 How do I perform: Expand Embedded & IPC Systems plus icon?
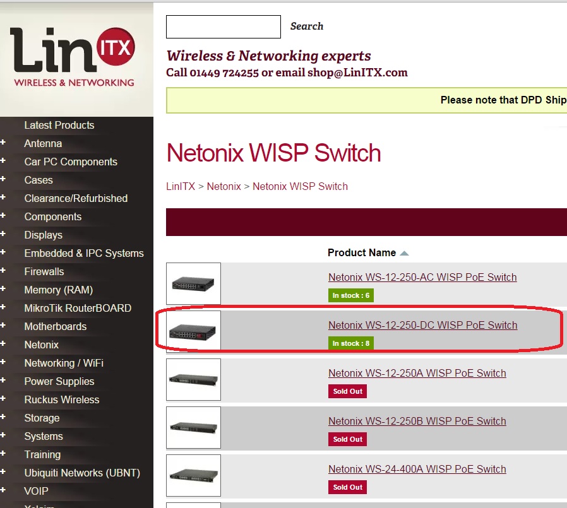[x=3, y=252]
